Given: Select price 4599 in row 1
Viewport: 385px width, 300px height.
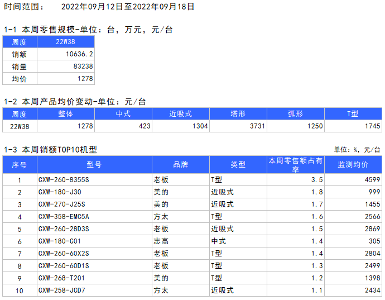Looking at the screenshot, I should click(x=373, y=180).
